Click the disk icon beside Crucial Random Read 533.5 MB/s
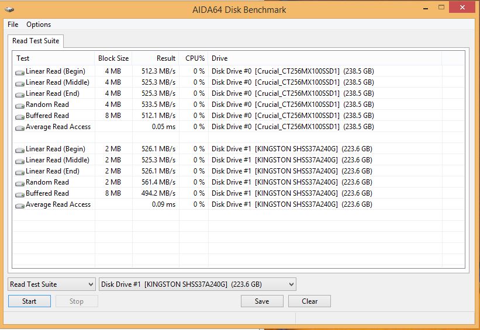Viewport: 480px width, 330px height. coord(20,106)
